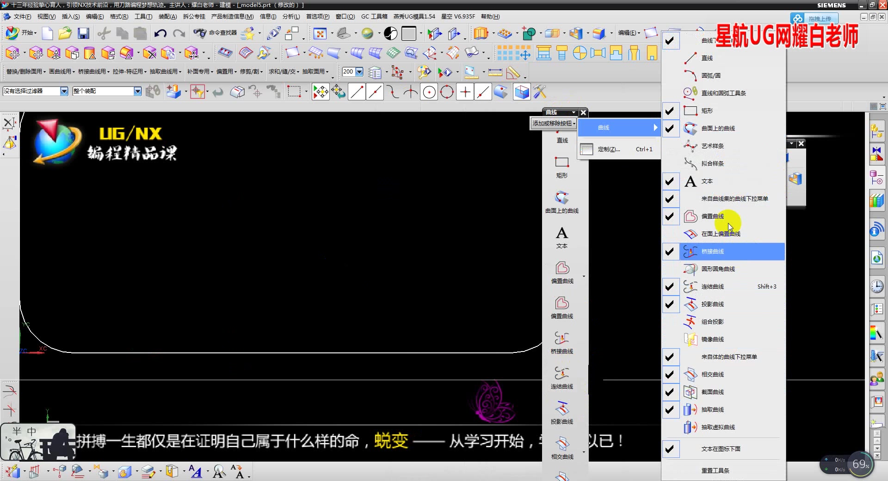Image resolution: width=888 pixels, height=481 pixels.
Task: Uncheck the checkbox beside 直线 in the list
Action: coord(670,57)
